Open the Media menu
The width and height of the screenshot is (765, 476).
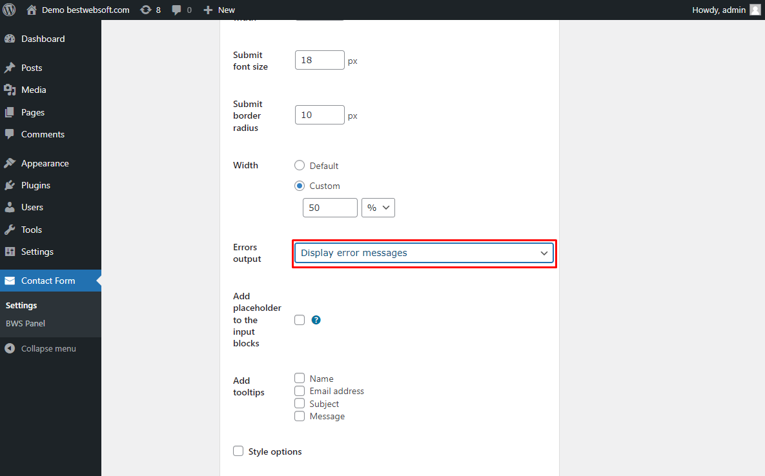[34, 90]
